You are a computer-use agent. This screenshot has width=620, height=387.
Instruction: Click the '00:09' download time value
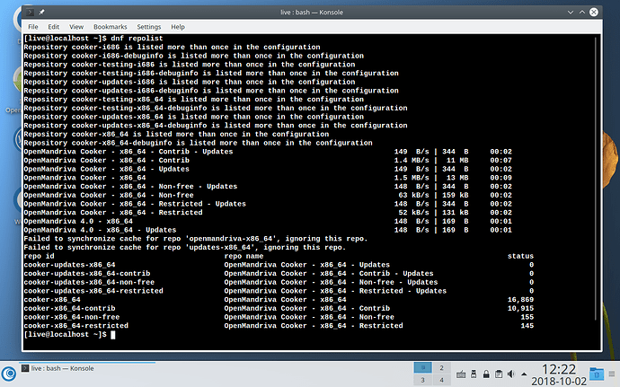[x=501, y=178]
